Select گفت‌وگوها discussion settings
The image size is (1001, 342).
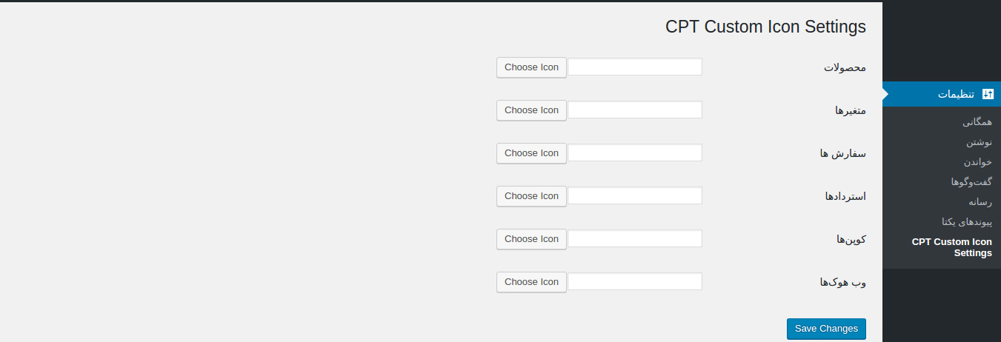click(x=971, y=182)
